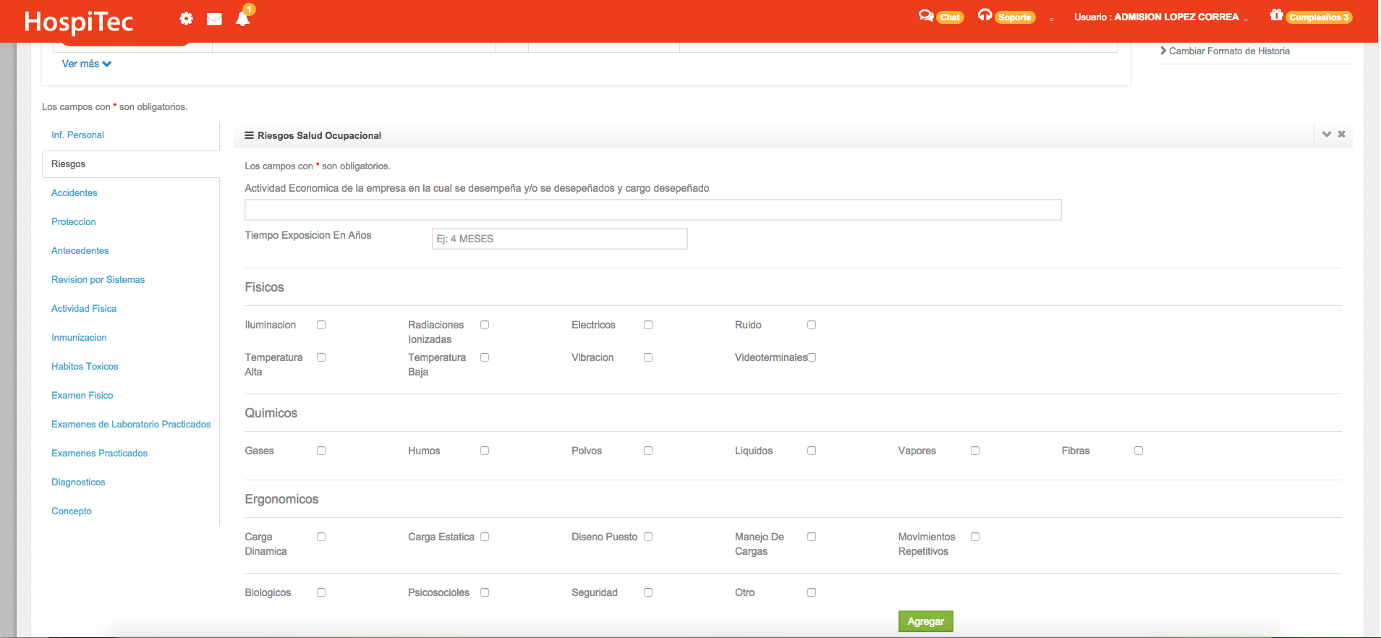Click the panel menu hamburger icon
Screen dimensions: 1381x638
pos(249,135)
